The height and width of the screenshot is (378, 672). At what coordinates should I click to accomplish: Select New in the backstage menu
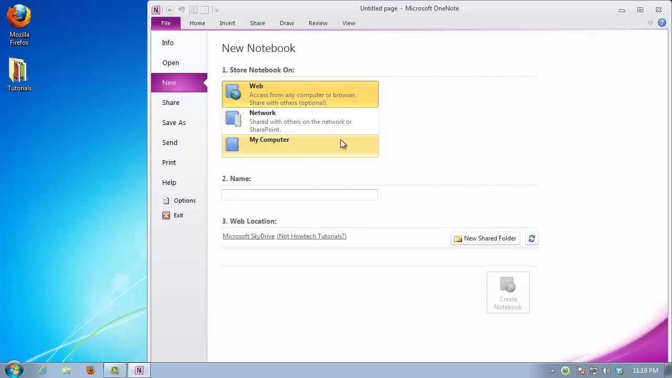pyautogui.click(x=179, y=83)
